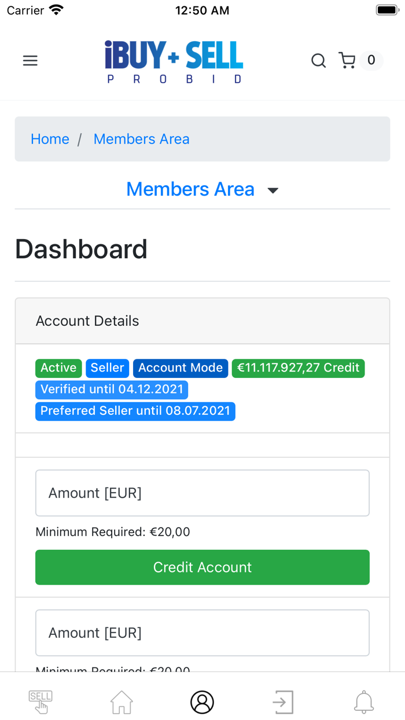Image resolution: width=405 pixels, height=720 pixels.
Task: Open the notifications bell icon
Action: (x=364, y=702)
